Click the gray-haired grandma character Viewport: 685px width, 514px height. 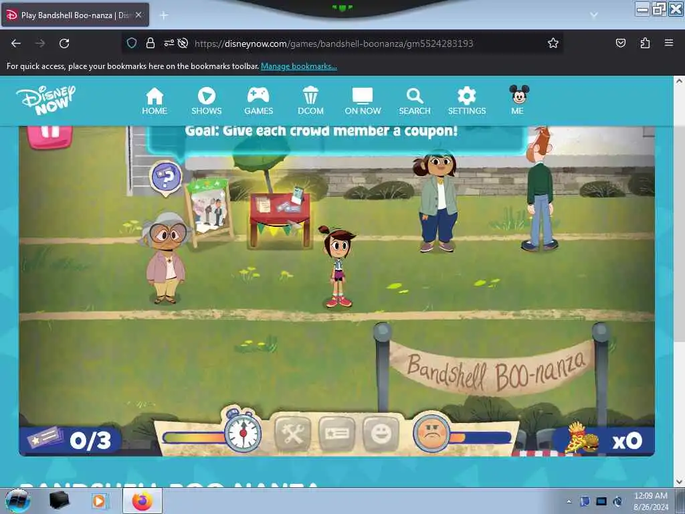click(x=165, y=258)
